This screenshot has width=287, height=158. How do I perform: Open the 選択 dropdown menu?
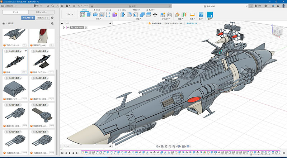click(x=210, y=19)
